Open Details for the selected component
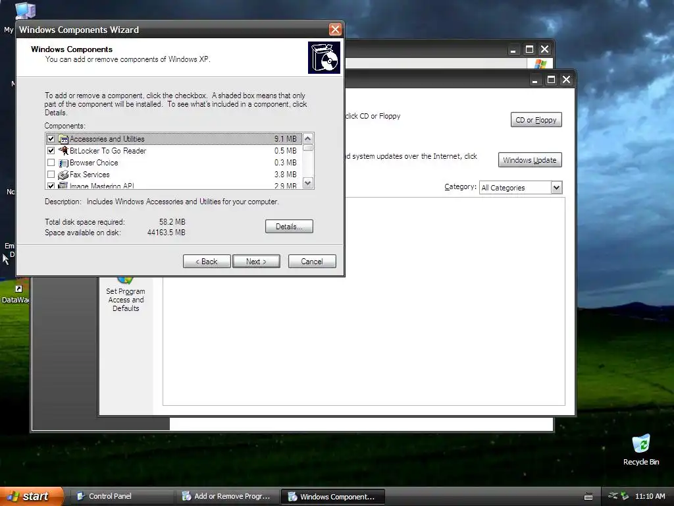 289,227
